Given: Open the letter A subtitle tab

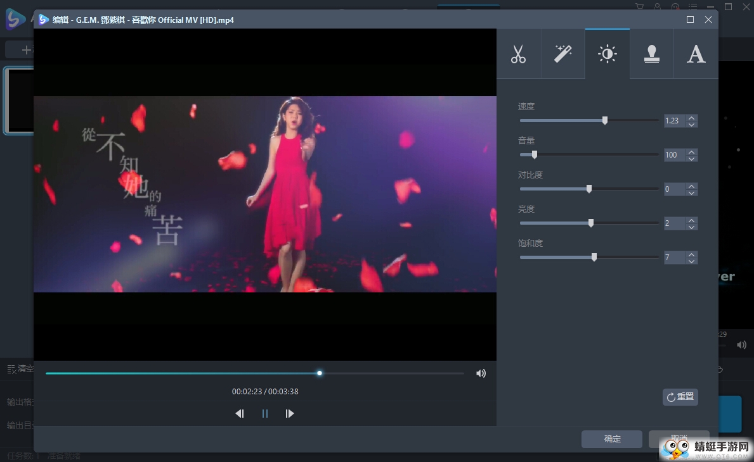Looking at the screenshot, I should [696, 54].
